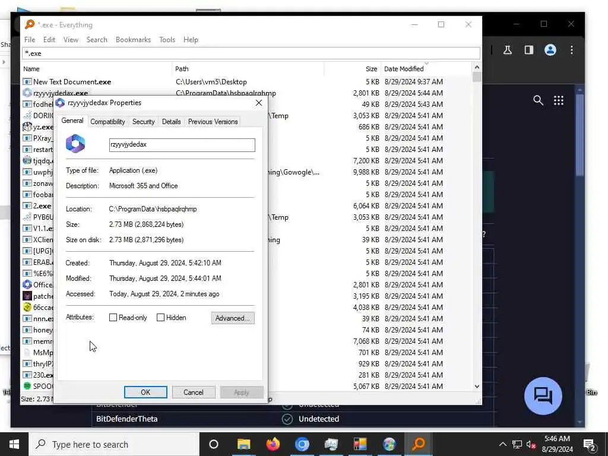Screen dimensions: 608x456
Task: Click the BitDefenderTheta row in browser
Action: (293, 419)
